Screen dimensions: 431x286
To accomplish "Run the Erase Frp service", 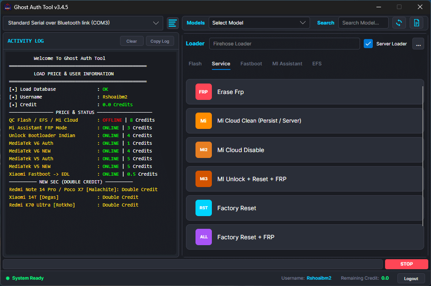I will tap(305, 92).
